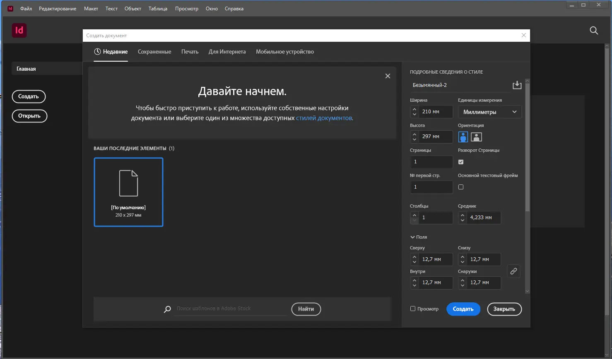Open the search magnifier in top right
Screen dimensions: 612x359
pos(594,30)
